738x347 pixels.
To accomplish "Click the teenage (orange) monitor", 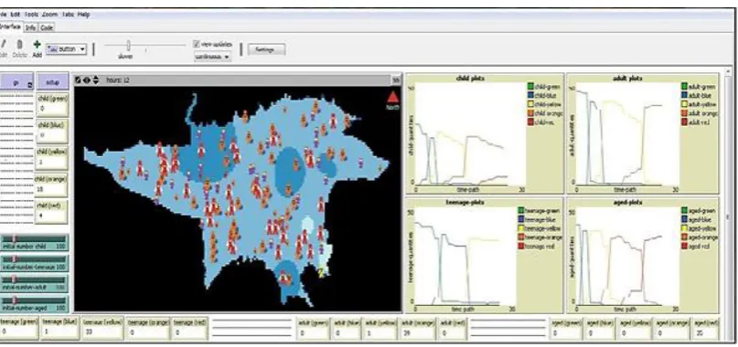I will click(147, 328).
